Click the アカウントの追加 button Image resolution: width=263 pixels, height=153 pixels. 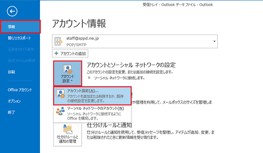click(x=70, y=54)
